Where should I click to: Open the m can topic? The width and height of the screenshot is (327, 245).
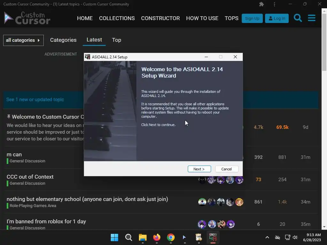click(14, 155)
